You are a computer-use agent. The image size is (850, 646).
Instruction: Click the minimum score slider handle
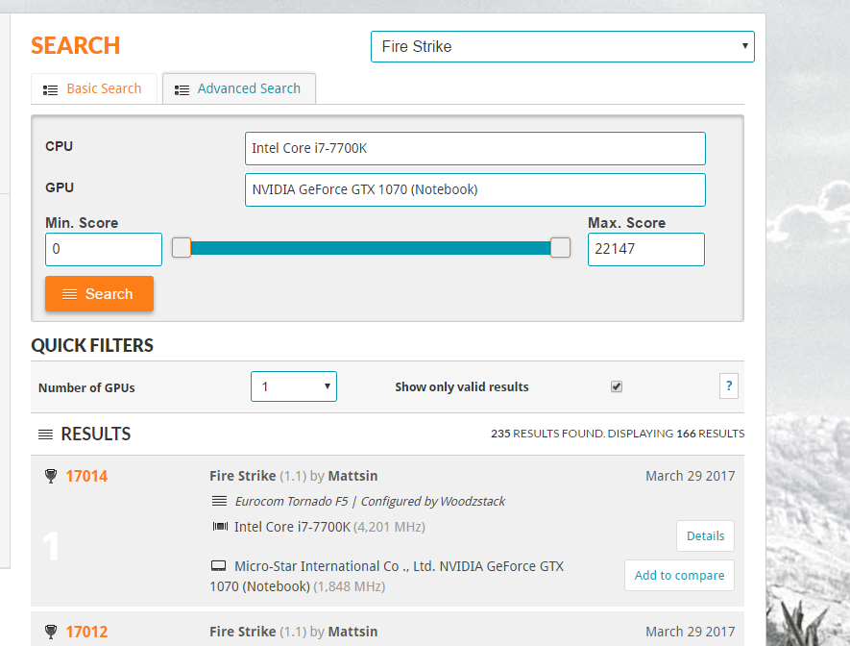182,248
